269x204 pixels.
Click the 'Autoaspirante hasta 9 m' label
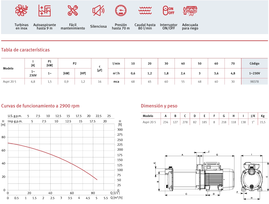[45, 26]
